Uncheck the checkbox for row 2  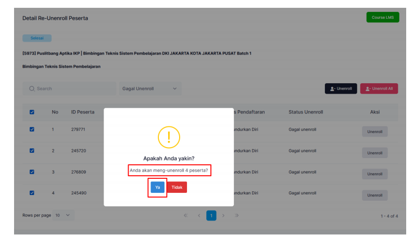(x=32, y=151)
